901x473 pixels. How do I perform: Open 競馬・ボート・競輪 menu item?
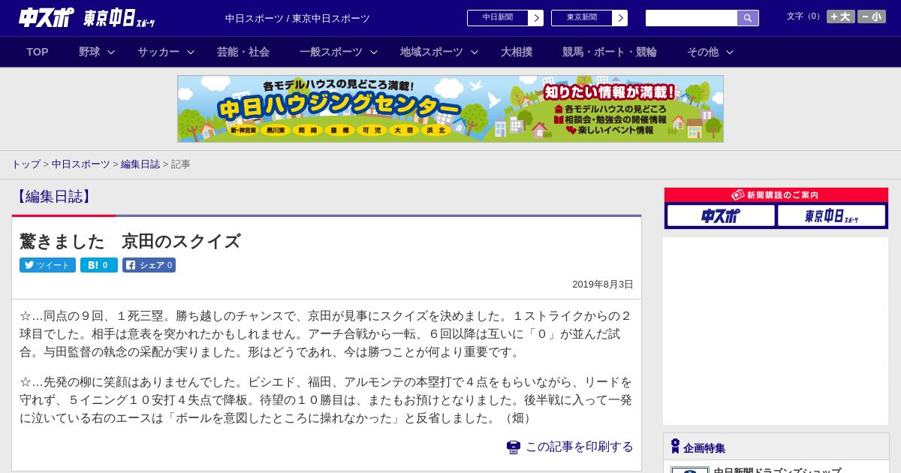pyautogui.click(x=610, y=52)
